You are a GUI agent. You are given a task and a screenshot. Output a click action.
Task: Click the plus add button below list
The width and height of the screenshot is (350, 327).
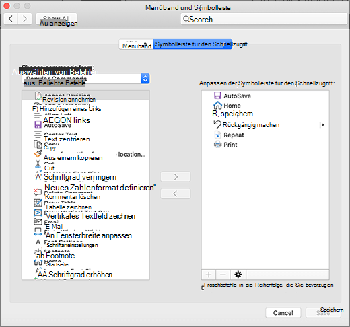(x=209, y=275)
